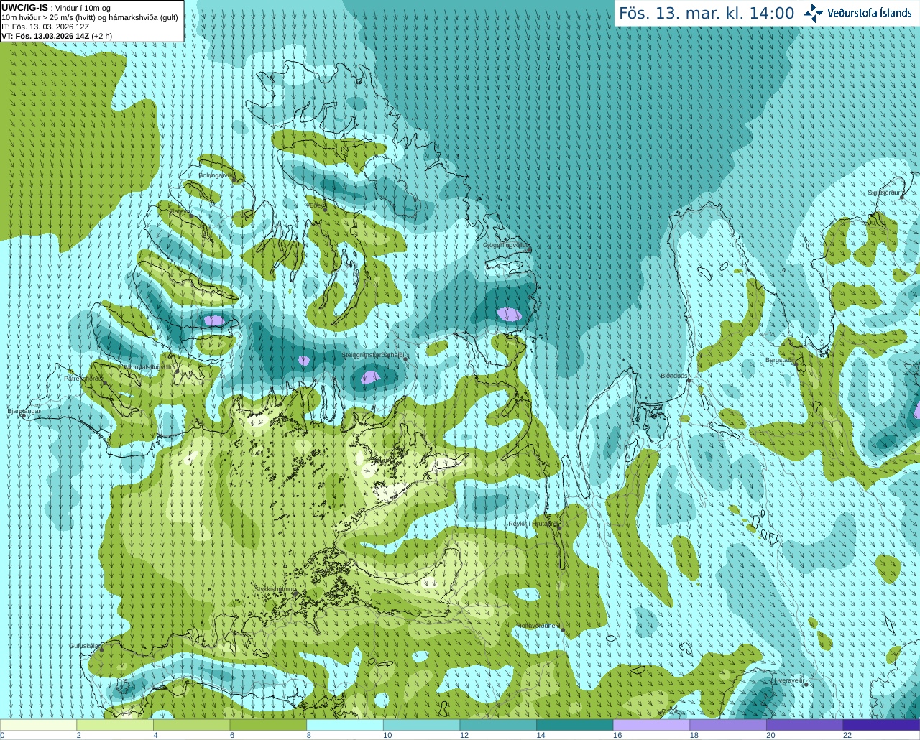Viewport: 920px width, 740px height.
Task: Click the 20–22 m/s violet legend swatch
Action: 805,725
